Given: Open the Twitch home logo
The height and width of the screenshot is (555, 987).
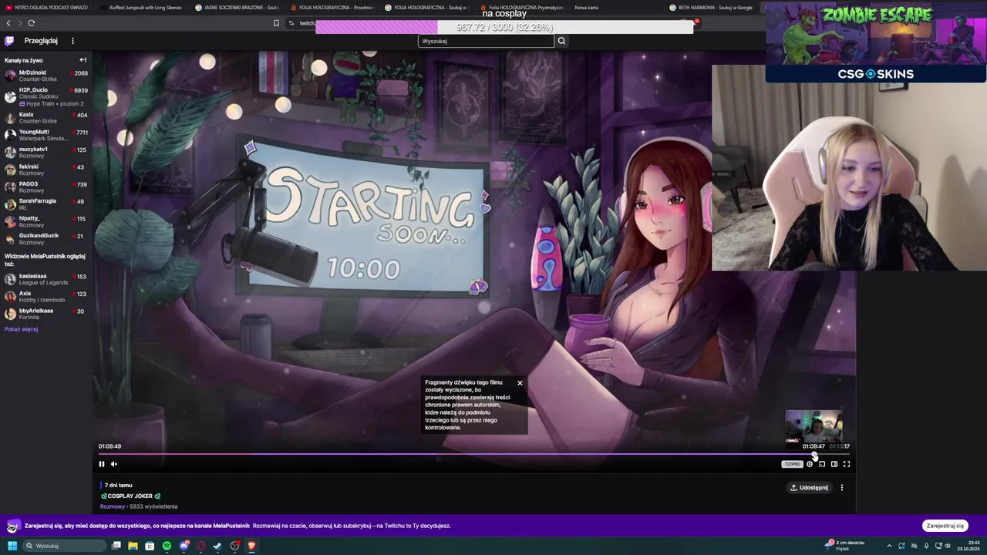Looking at the screenshot, I should click(9, 41).
